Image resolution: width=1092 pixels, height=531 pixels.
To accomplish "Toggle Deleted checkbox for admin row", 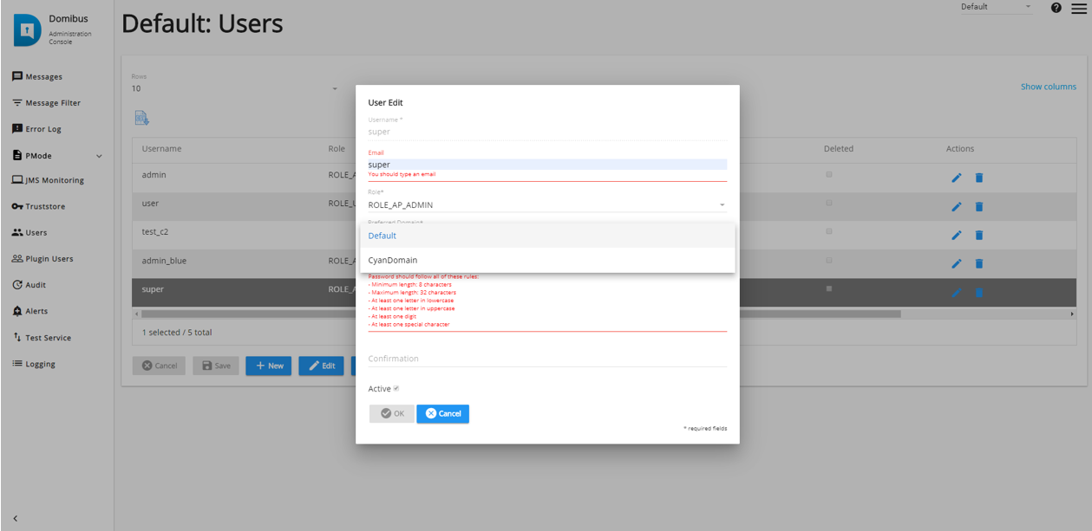I will [x=829, y=175].
